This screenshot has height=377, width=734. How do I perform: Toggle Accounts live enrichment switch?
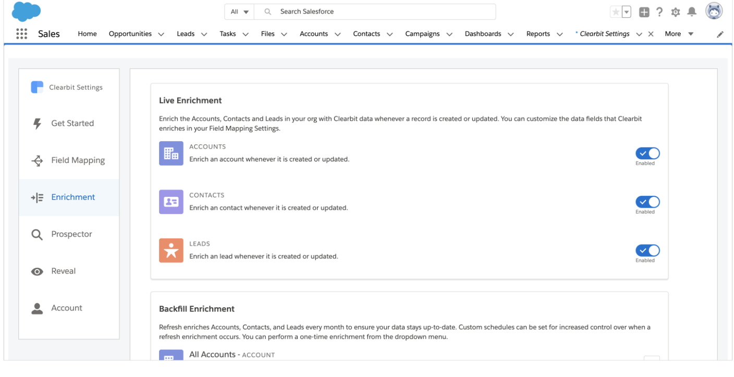647,153
